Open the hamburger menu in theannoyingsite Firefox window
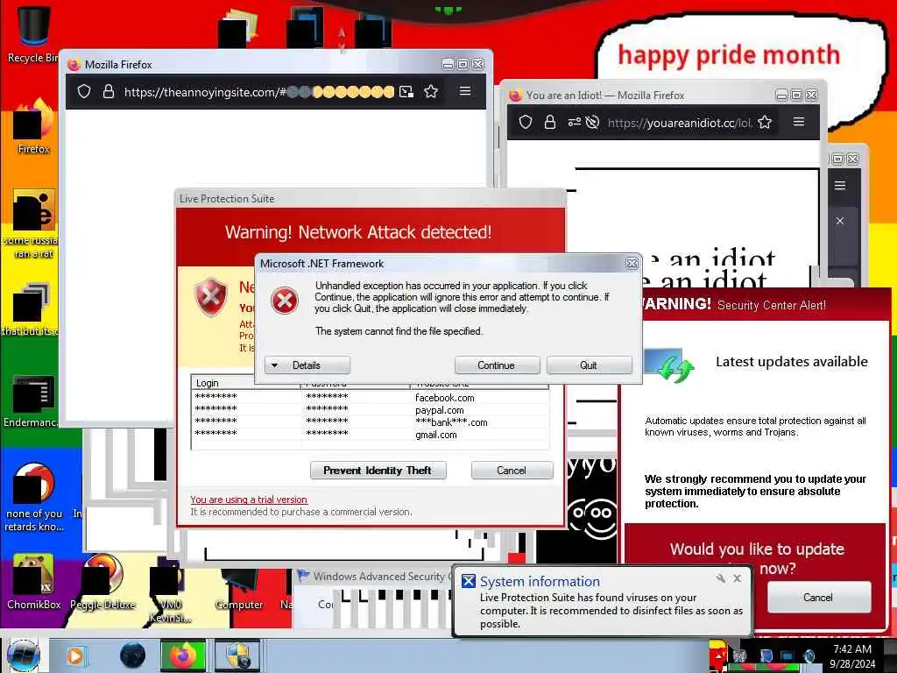897x673 pixels. (465, 91)
